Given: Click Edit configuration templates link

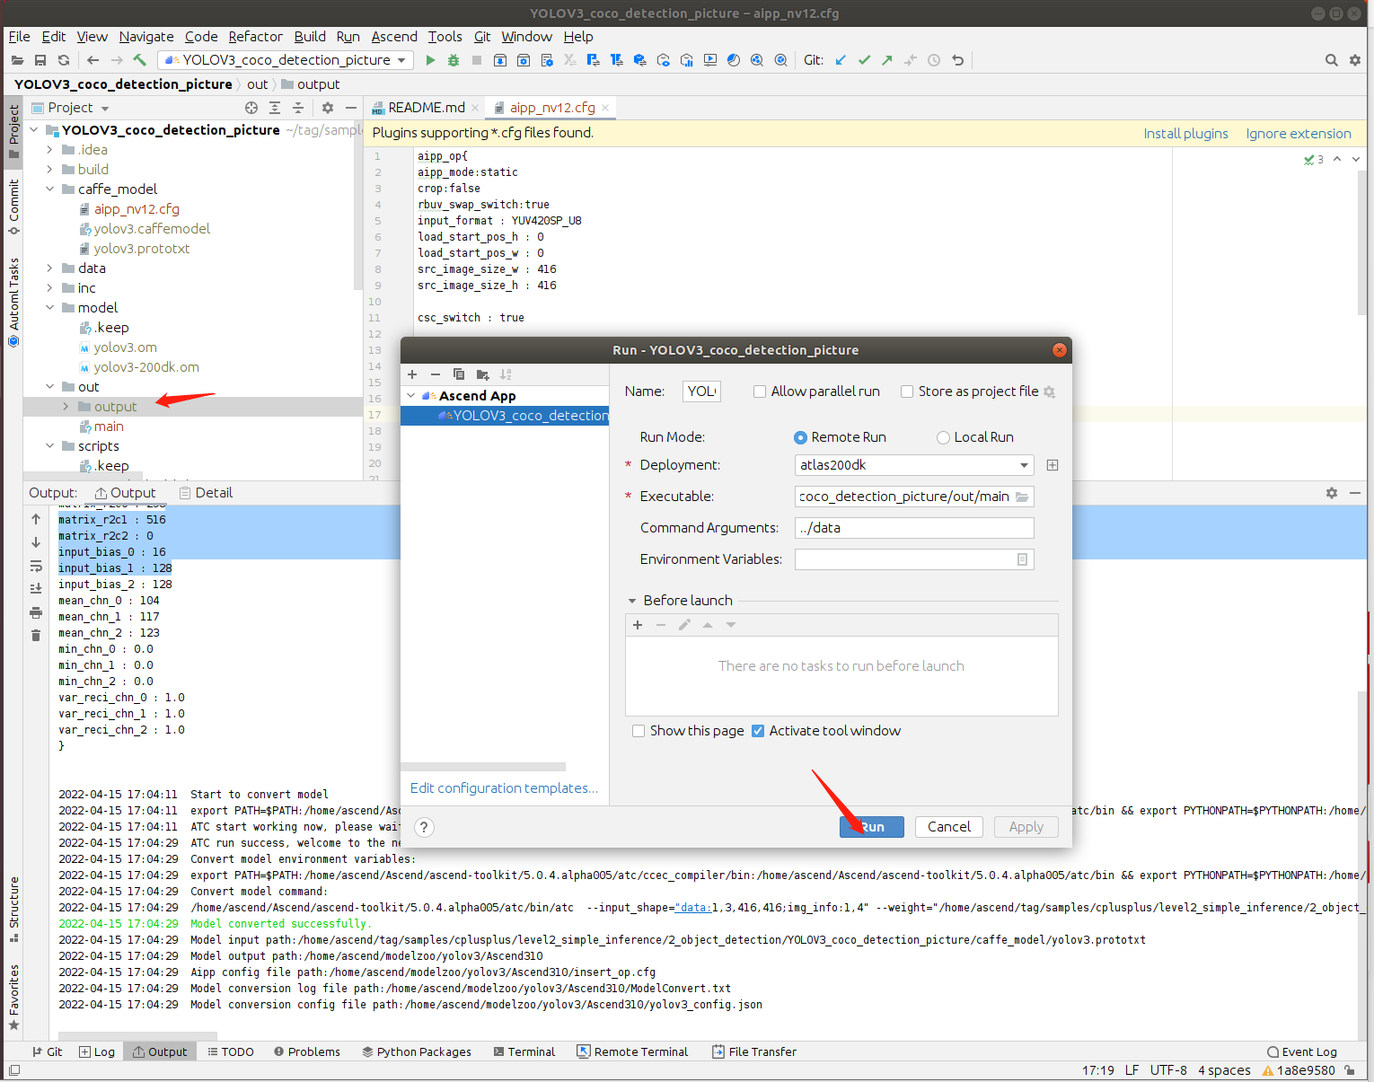Looking at the screenshot, I should pyautogui.click(x=504, y=788).
